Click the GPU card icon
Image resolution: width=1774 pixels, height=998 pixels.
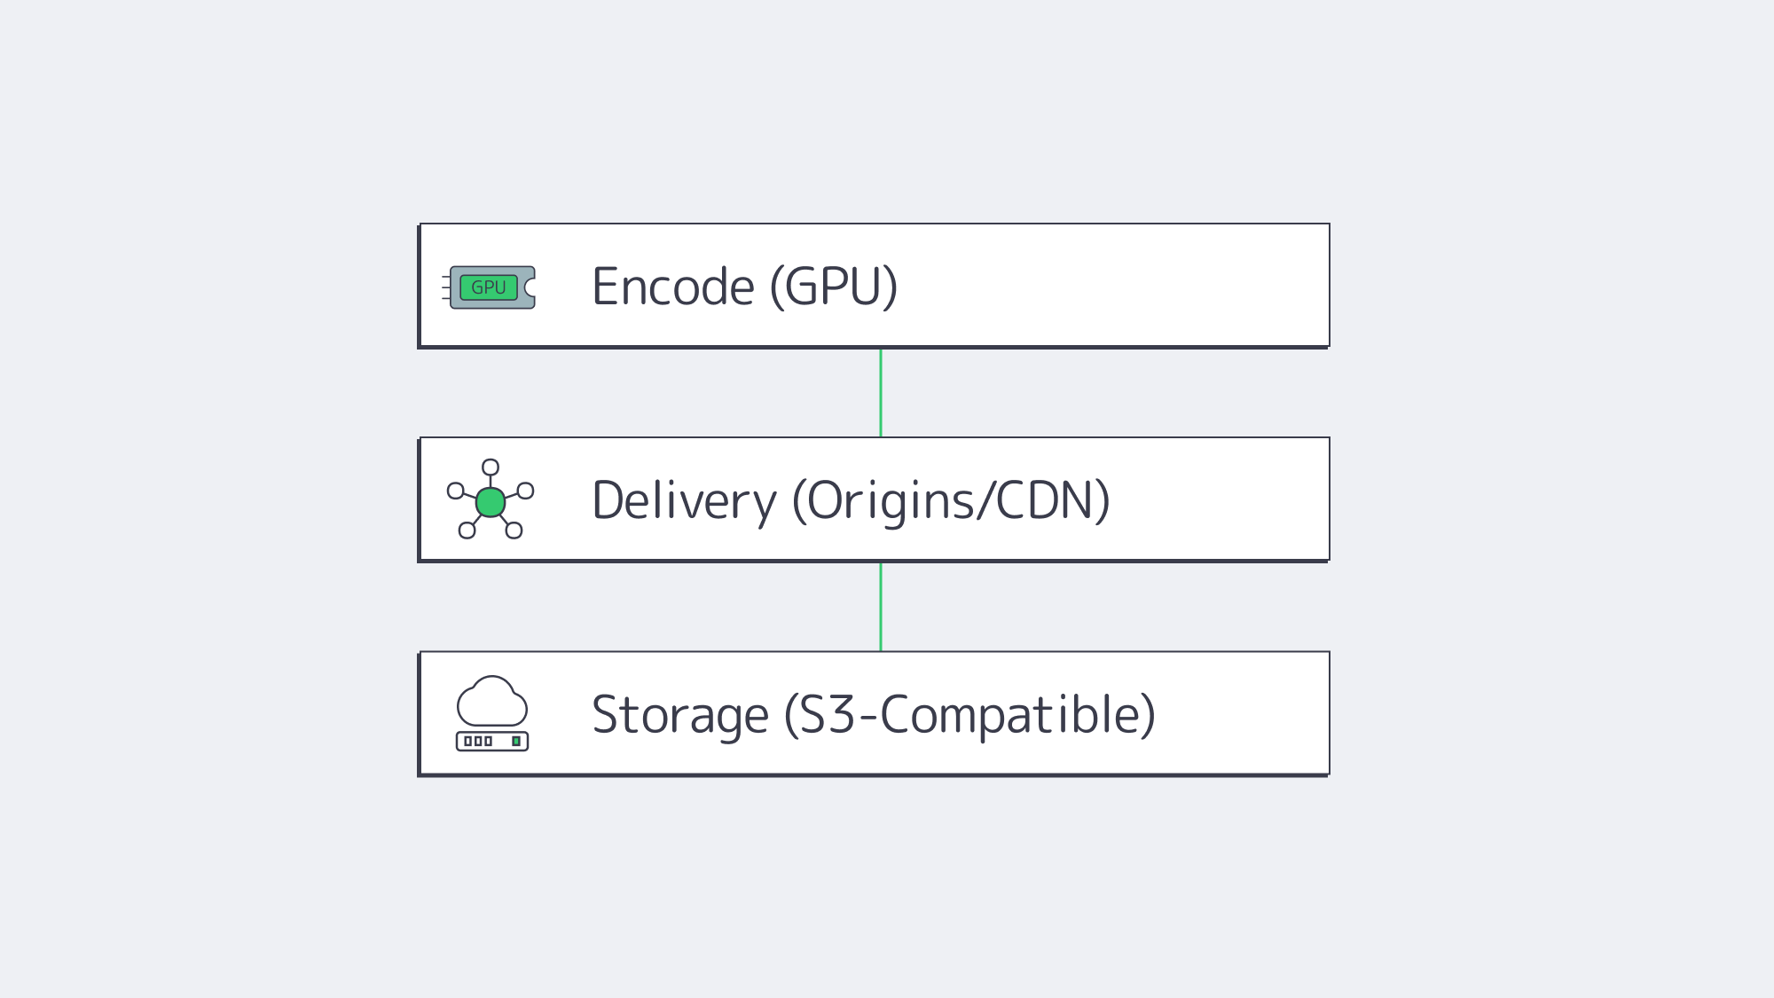492,287
